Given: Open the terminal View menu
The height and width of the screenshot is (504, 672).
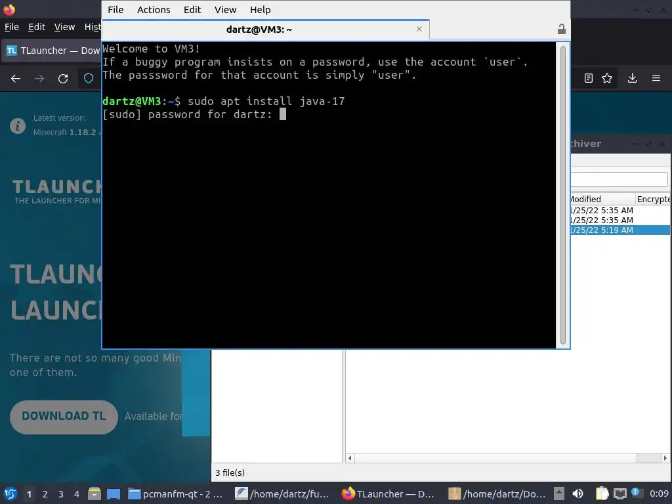Looking at the screenshot, I should 226,9.
